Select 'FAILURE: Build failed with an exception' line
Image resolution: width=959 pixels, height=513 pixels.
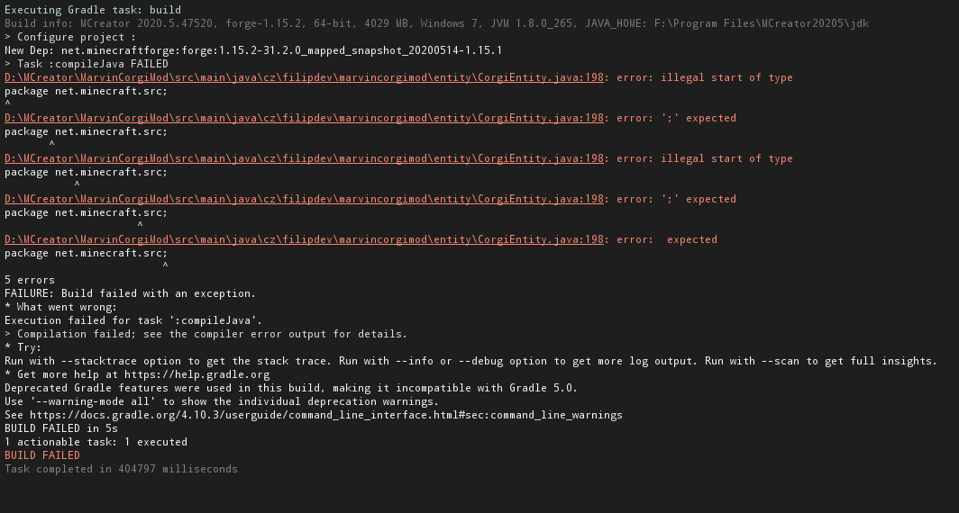click(x=131, y=293)
